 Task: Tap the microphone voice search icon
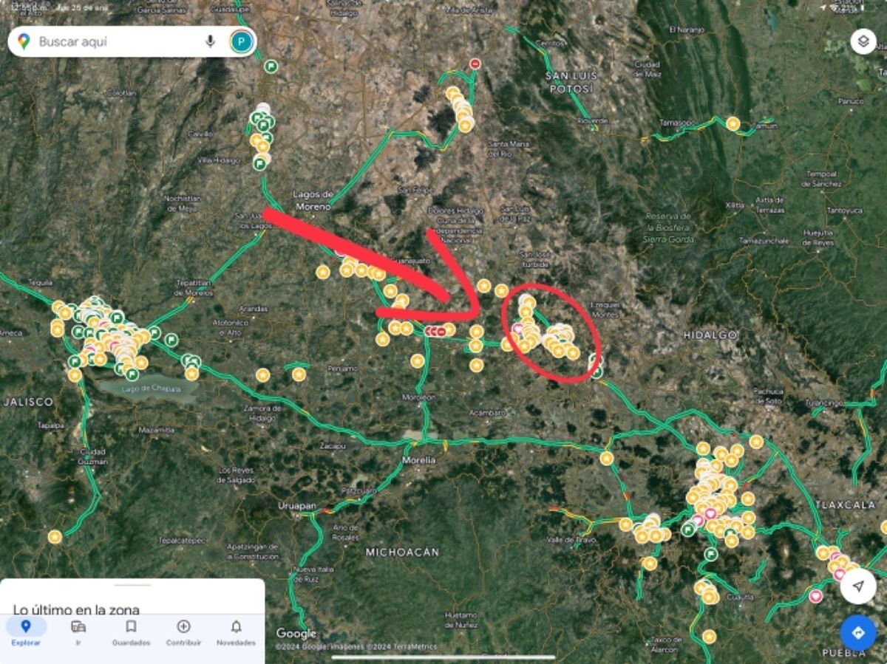[210, 41]
